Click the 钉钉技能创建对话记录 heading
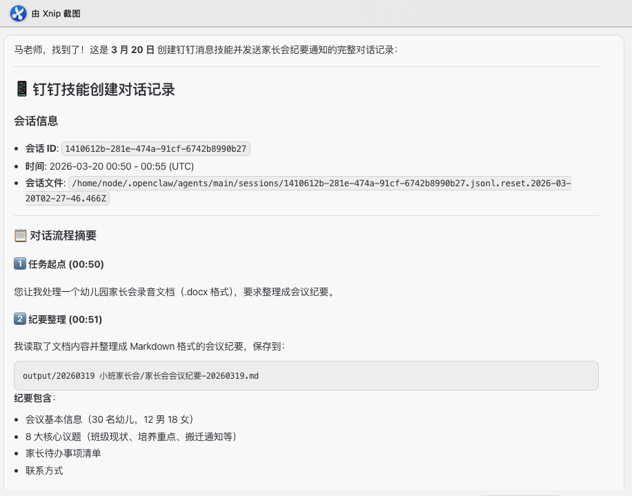Image resolution: width=632 pixels, height=496 pixels. pyautogui.click(x=103, y=89)
